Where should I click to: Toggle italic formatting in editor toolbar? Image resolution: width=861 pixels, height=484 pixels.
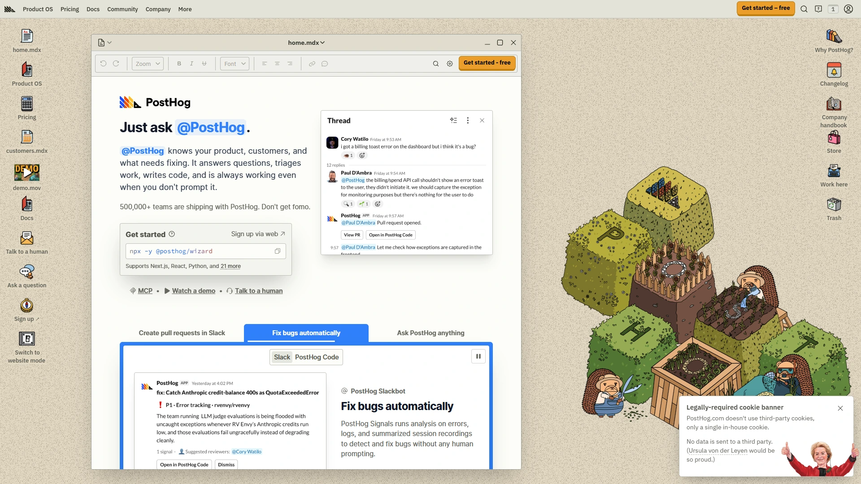pyautogui.click(x=191, y=64)
